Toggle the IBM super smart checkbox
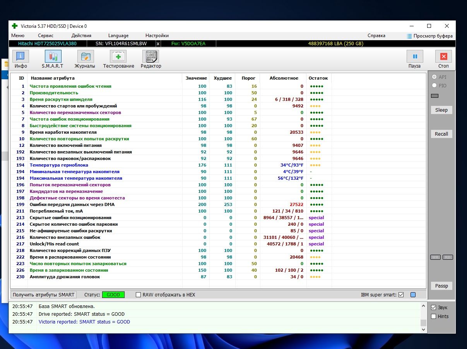This screenshot has width=467, height=349. [x=401, y=295]
